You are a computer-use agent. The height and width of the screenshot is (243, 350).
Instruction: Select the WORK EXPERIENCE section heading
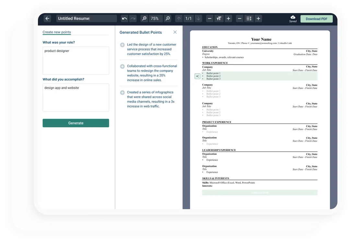pos(215,63)
